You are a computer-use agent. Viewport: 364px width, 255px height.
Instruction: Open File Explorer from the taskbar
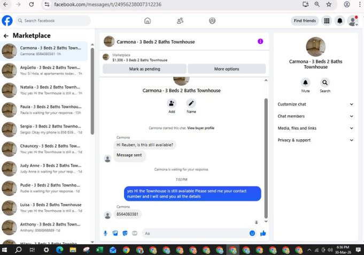[x=73, y=250]
